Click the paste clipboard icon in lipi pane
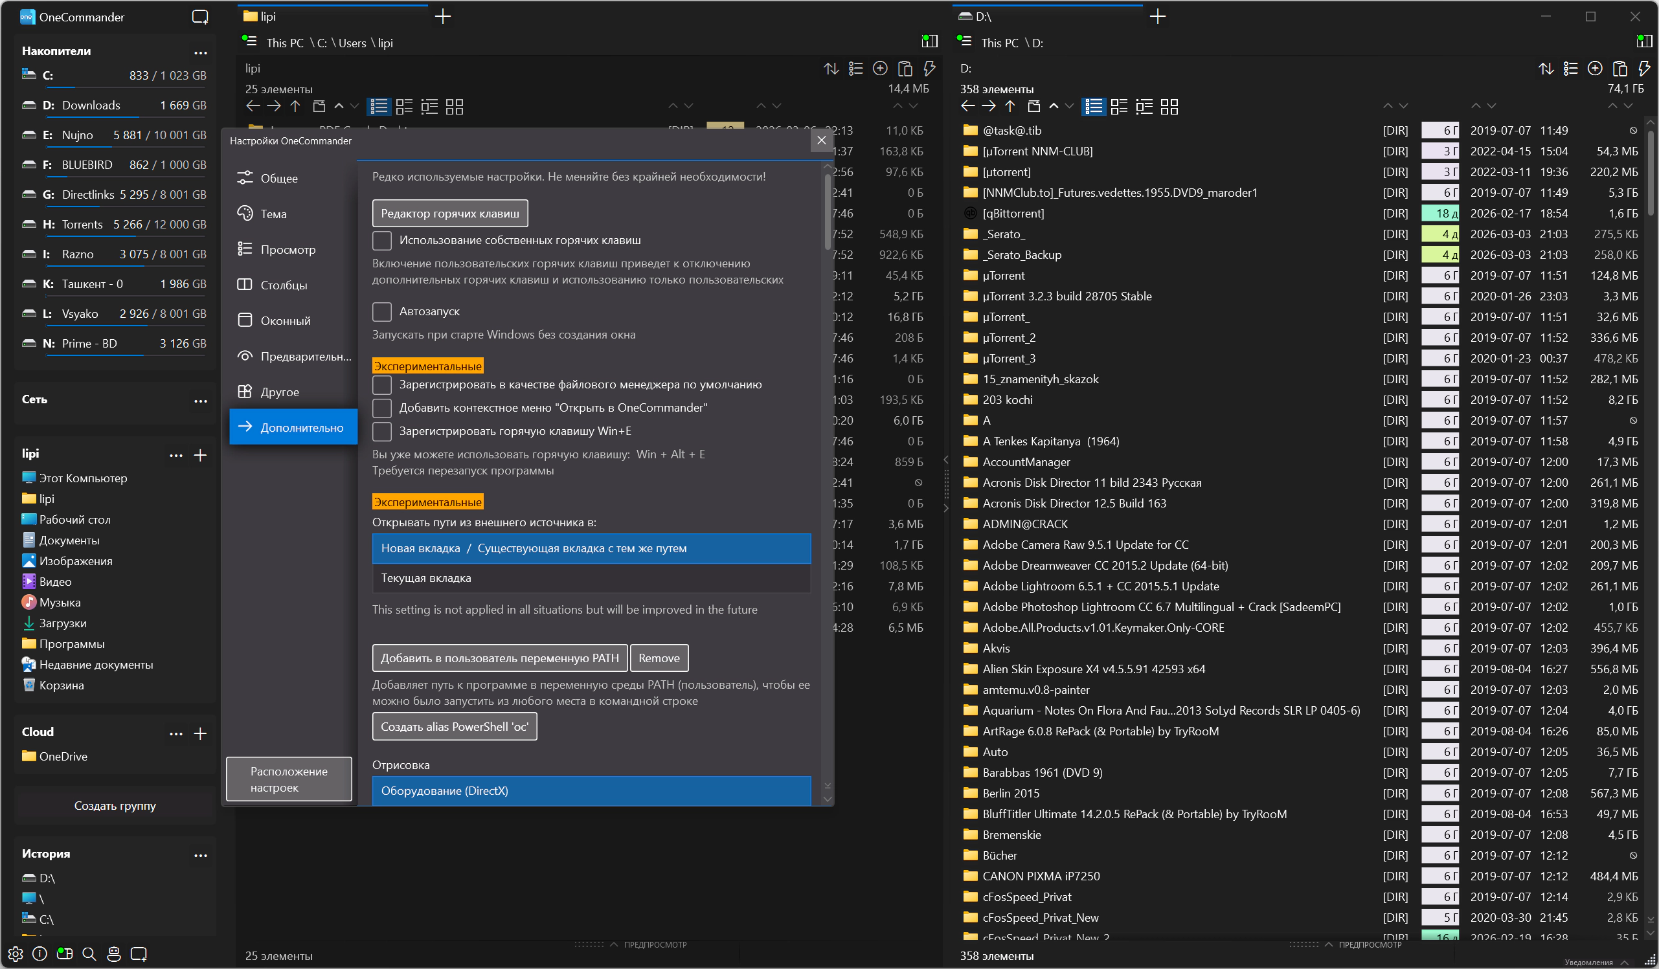This screenshot has height=969, width=1659. 905,69
